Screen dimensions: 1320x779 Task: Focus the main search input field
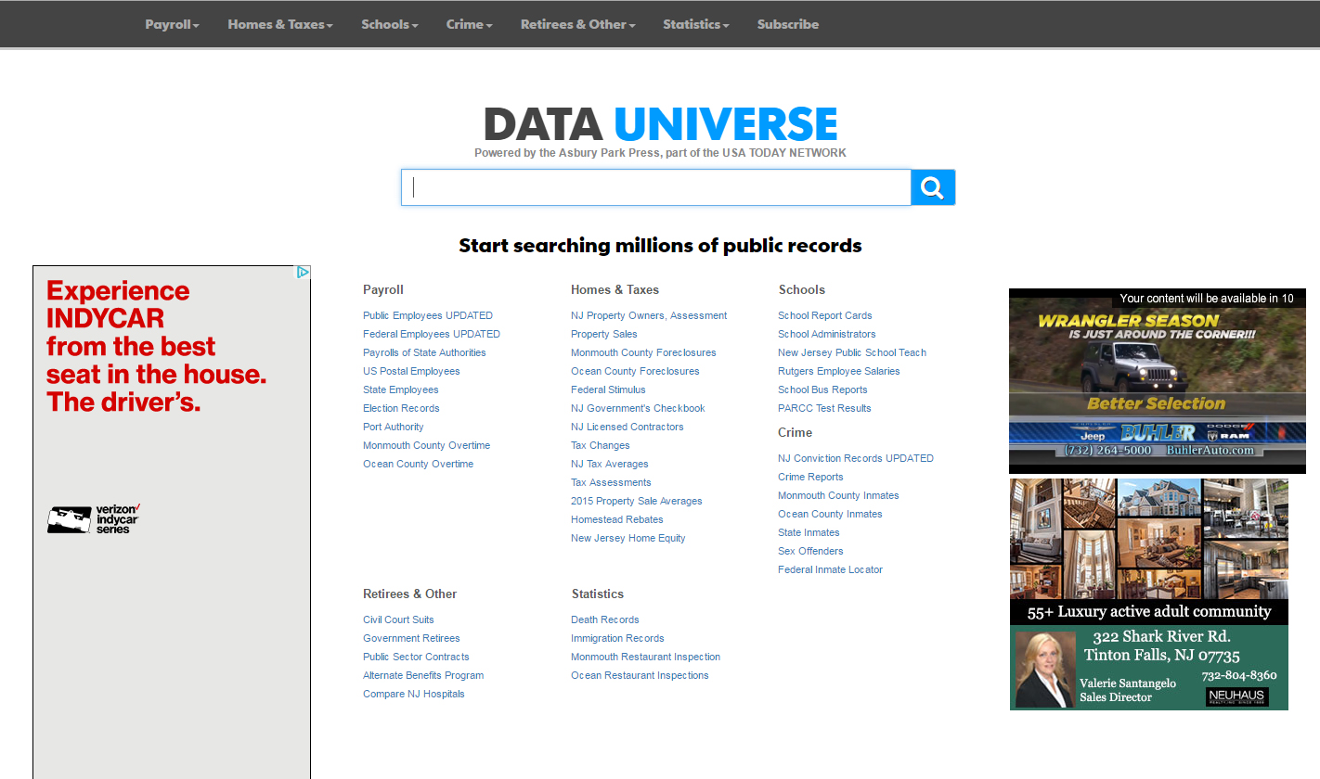(x=656, y=187)
